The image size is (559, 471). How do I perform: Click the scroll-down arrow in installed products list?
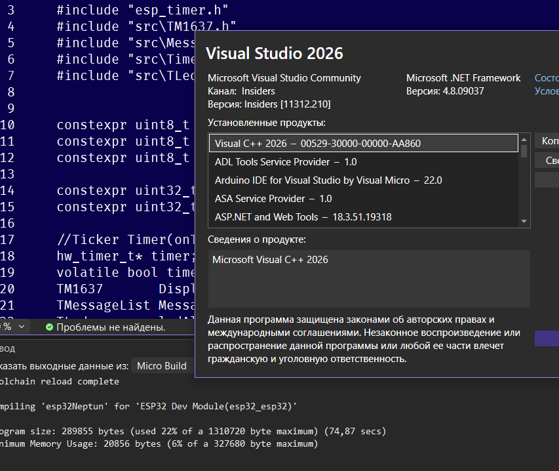point(524,222)
